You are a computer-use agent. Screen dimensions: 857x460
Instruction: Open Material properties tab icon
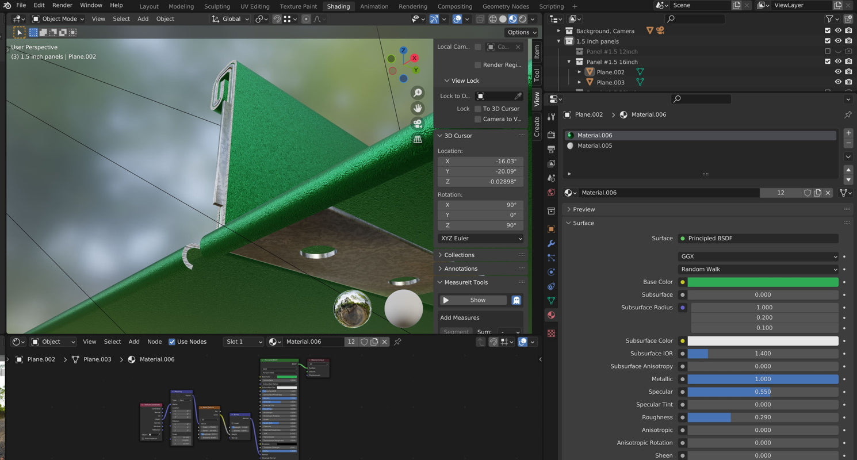coord(551,315)
